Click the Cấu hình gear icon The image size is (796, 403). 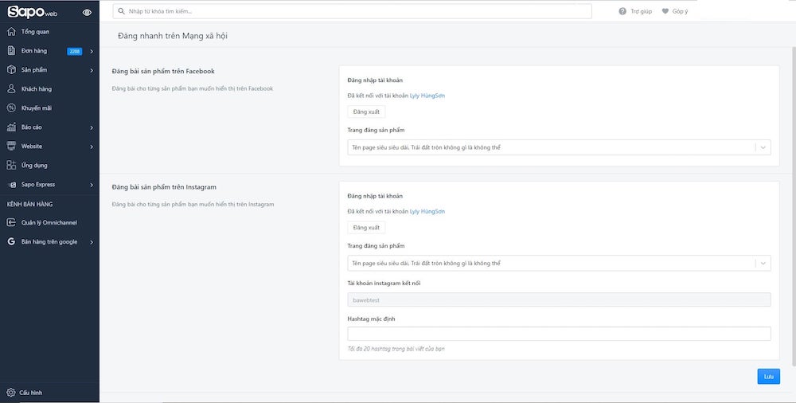11,393
